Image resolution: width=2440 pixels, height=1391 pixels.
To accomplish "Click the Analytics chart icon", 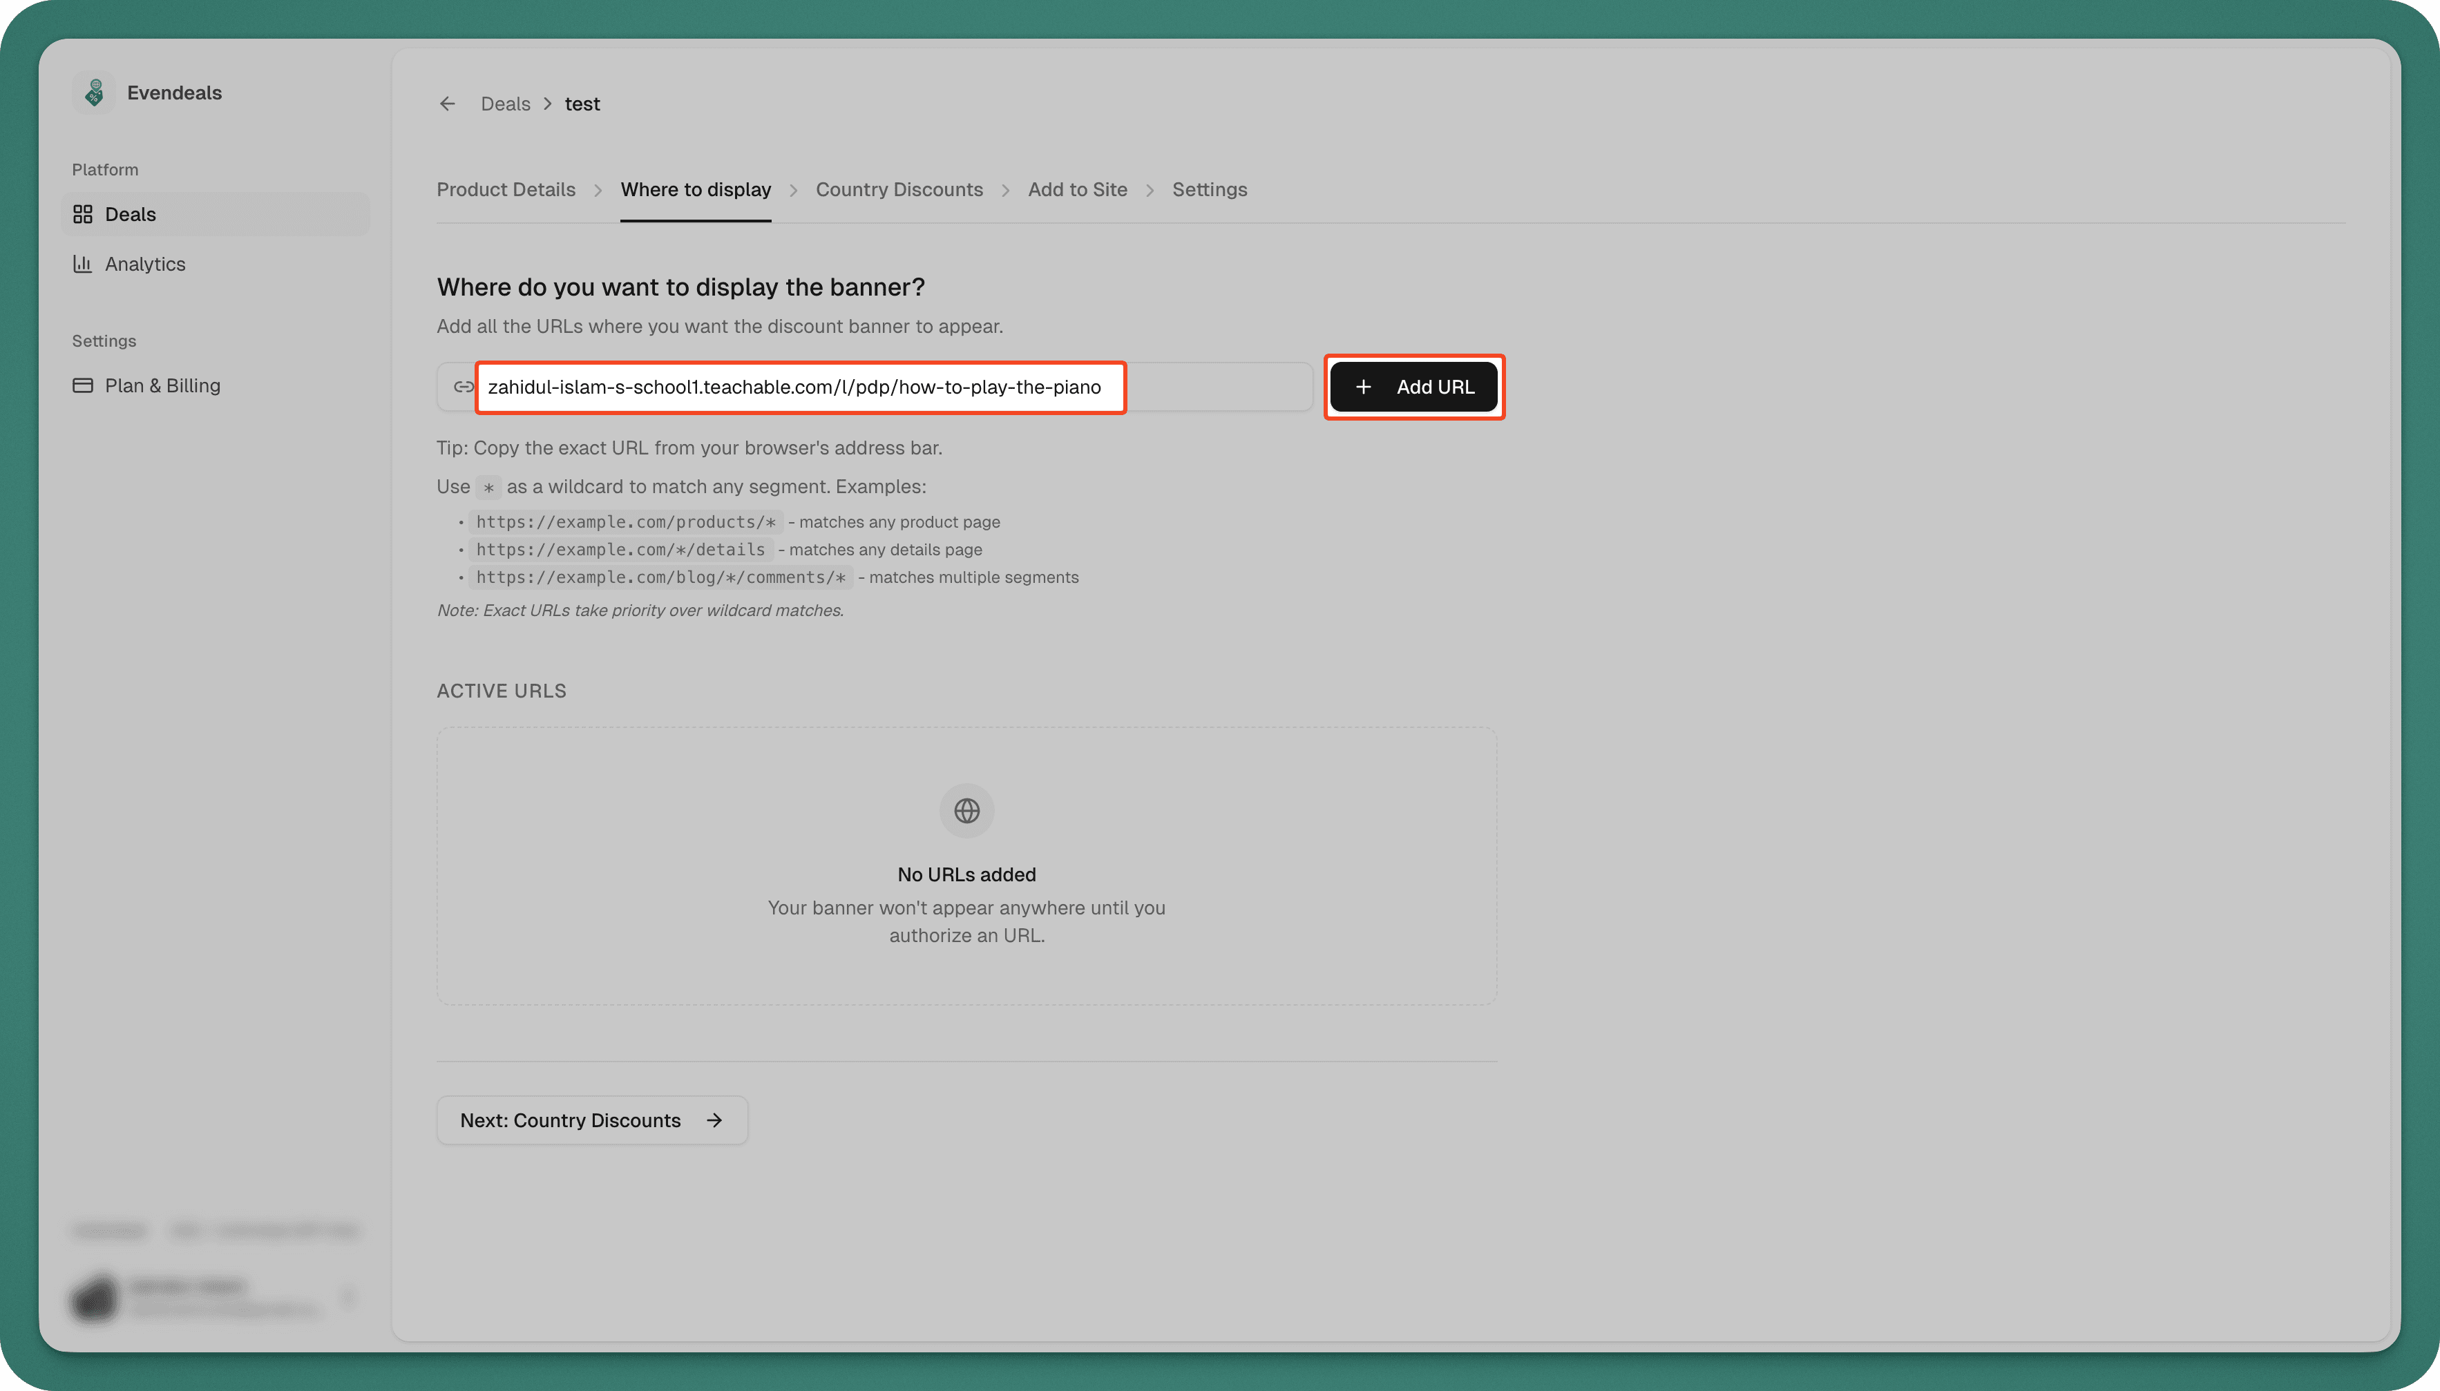I will click(x=84, y=264).
